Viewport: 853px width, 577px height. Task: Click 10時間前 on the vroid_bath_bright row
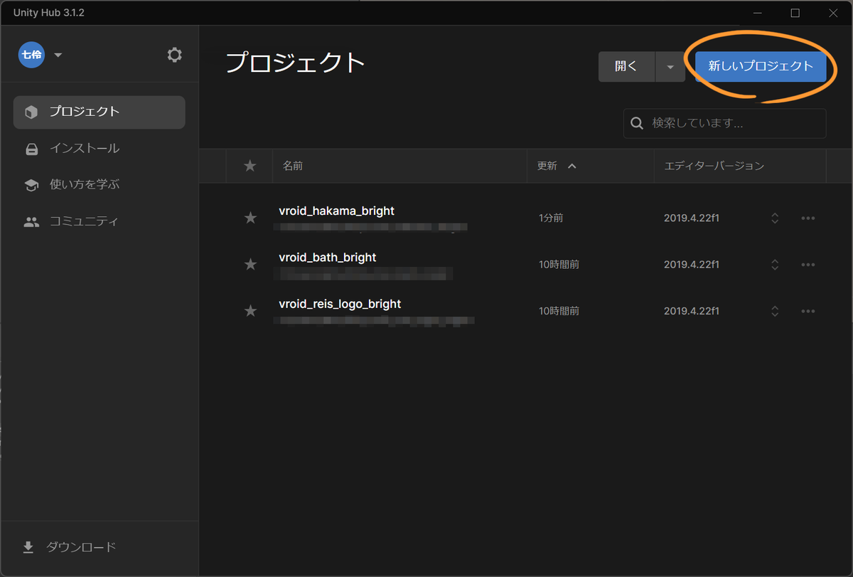tap(559, 264)
